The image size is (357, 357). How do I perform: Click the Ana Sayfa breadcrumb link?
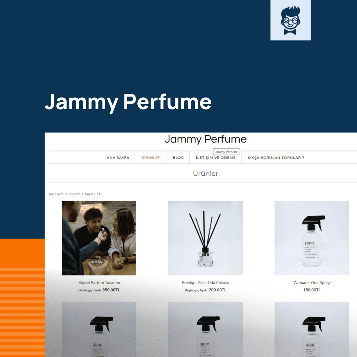coord(56,194)
